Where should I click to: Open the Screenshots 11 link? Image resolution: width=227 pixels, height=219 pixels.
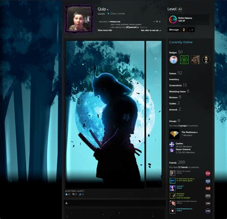click(178, 85)
